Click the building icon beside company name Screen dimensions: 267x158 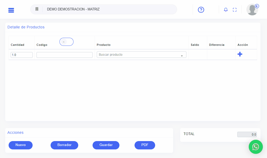tap(37, 9)
